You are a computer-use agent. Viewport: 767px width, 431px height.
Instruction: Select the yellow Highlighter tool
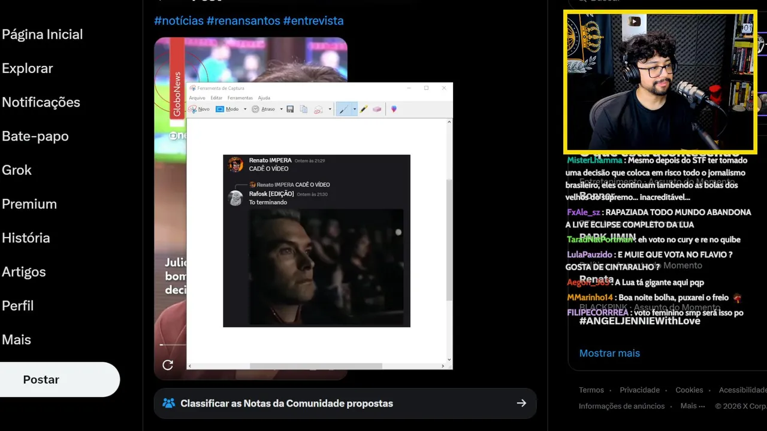pos(363,109)
